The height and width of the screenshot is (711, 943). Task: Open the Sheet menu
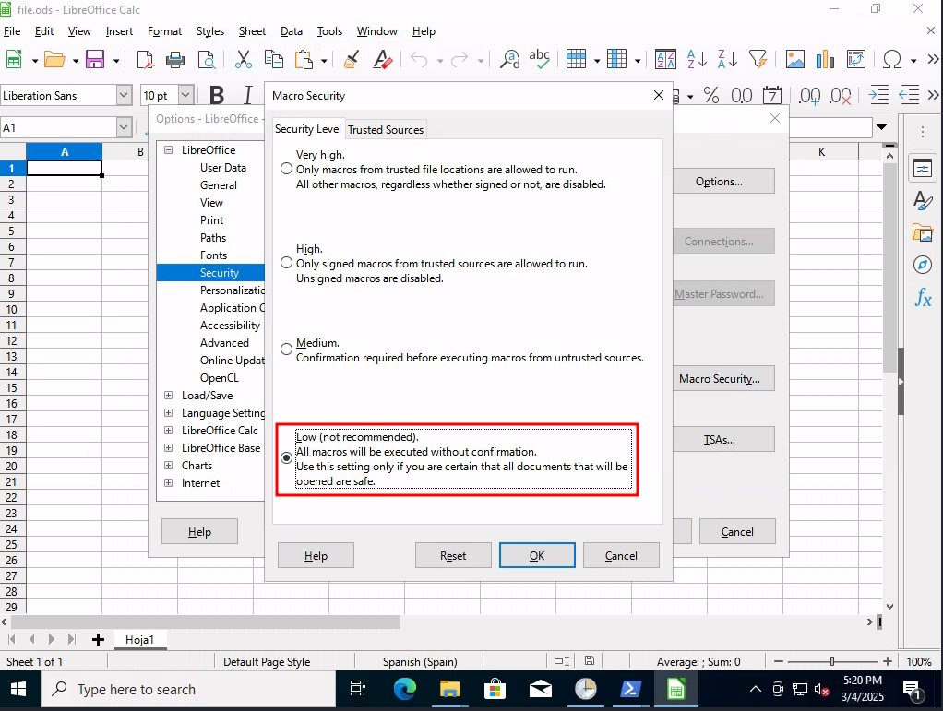pos(252,31)
